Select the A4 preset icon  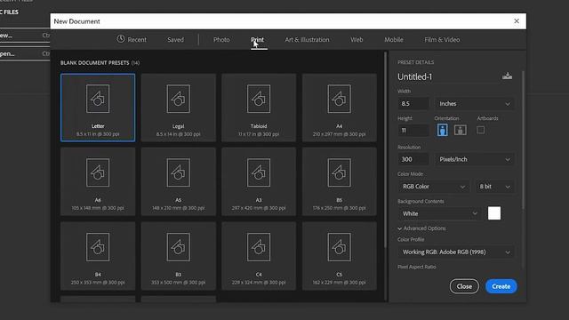tap(340, 99)
